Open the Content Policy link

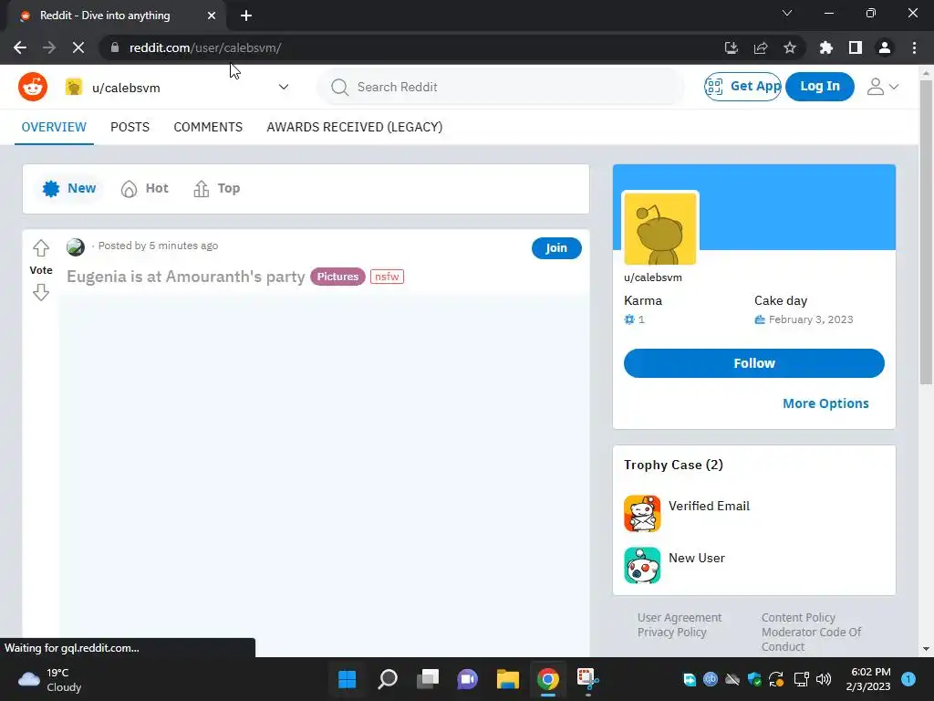[798, 618]
